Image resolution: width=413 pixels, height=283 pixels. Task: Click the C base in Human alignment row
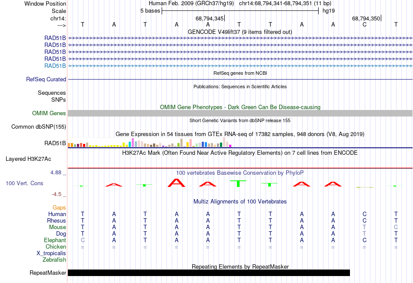pyautogui.click(x=365, y=214)
